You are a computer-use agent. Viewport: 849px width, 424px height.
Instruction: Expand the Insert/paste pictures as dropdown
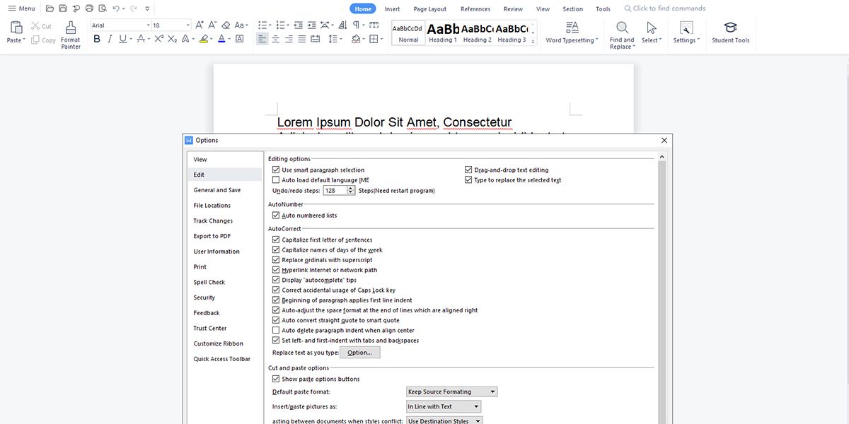click(444, 406)
